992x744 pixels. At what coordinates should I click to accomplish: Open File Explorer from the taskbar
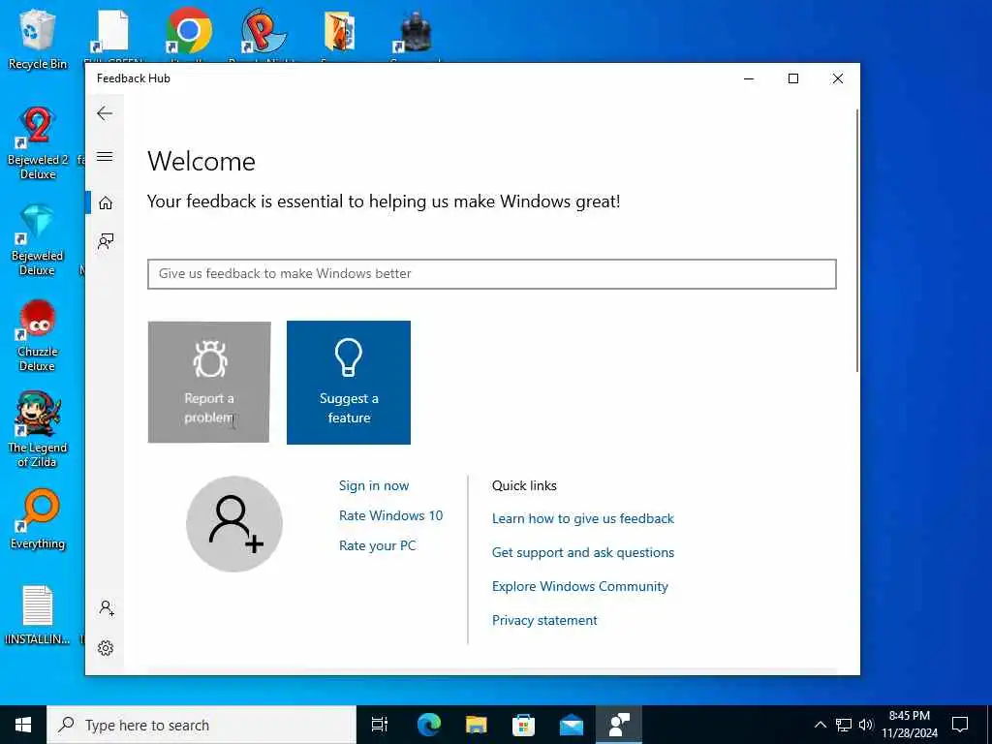(477, 725)
